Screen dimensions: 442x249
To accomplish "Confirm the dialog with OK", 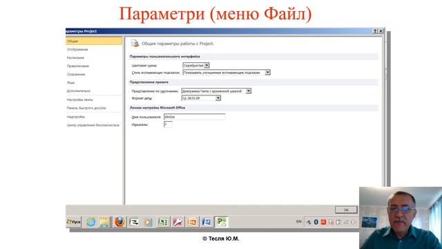I will 346,210.
